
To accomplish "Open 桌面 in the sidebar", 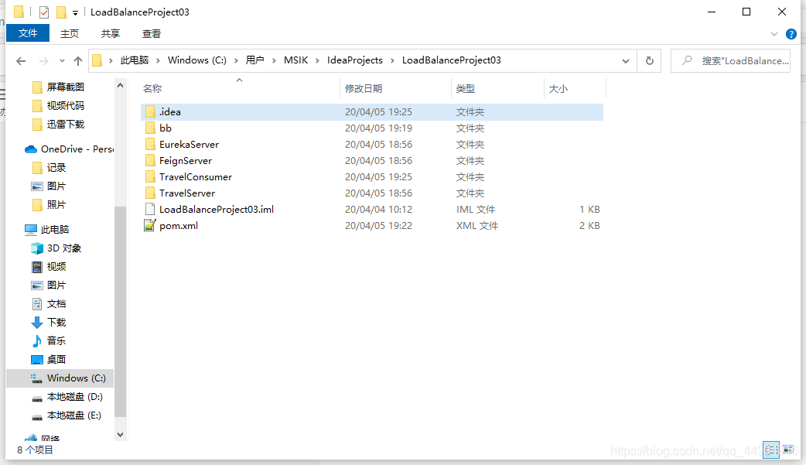I will pyautogui.click(x=56, y=359).
